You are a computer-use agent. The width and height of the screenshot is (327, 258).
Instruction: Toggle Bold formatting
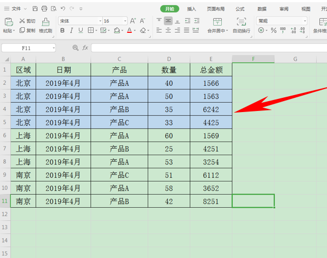click(62, 31)
